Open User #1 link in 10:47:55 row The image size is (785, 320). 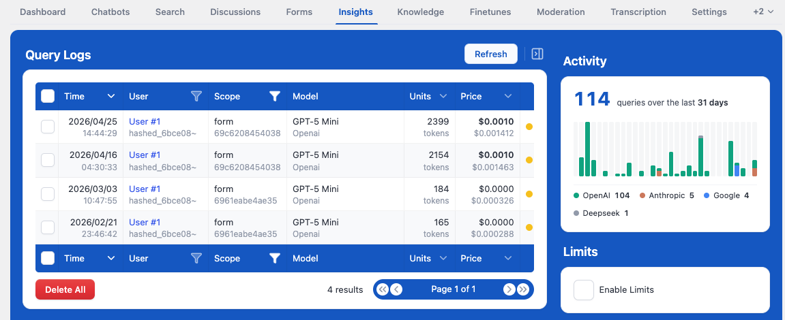[x=145, y=189]
